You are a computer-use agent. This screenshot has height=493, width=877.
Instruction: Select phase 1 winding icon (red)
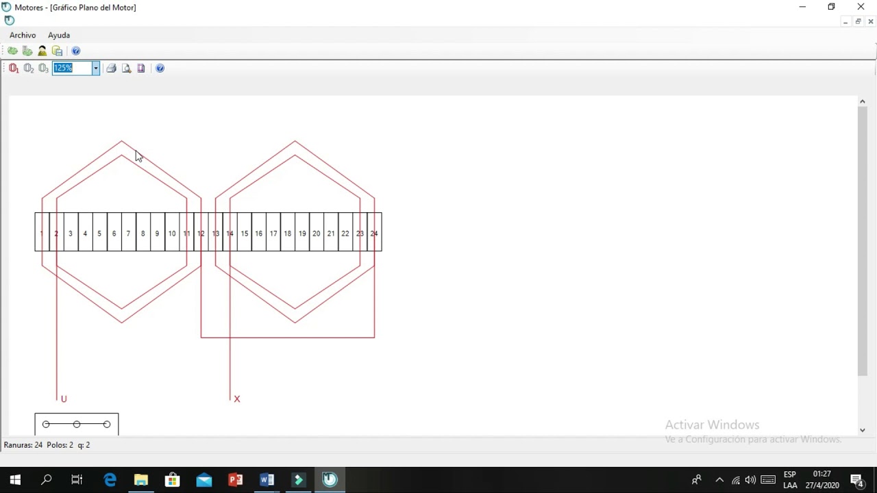[x=14, y=68]
